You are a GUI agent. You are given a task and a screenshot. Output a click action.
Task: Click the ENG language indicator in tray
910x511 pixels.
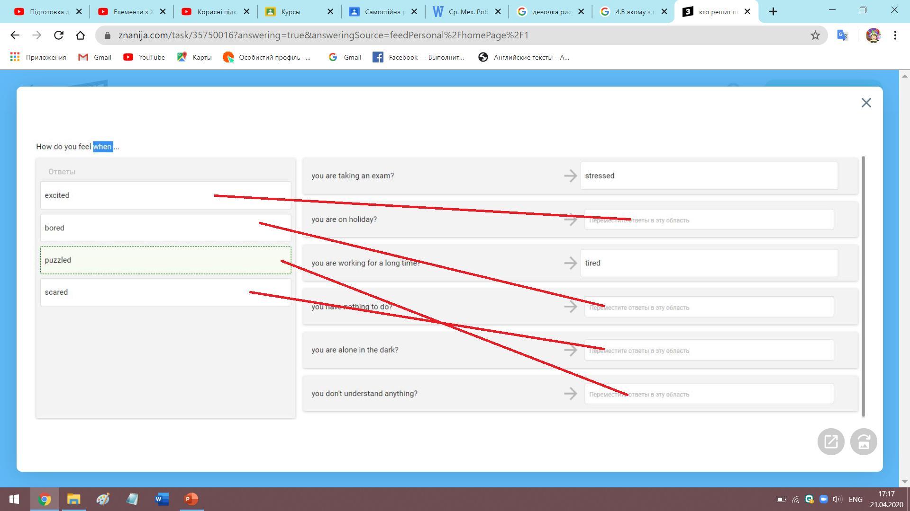click(x=855, y=499)
